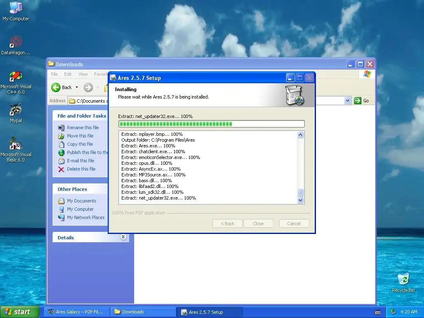Image resolution: width=424 pixels, height=318 pixels.
Task: Click the green Back arrow in Downloads window
Action: click(x=56, y=87)
